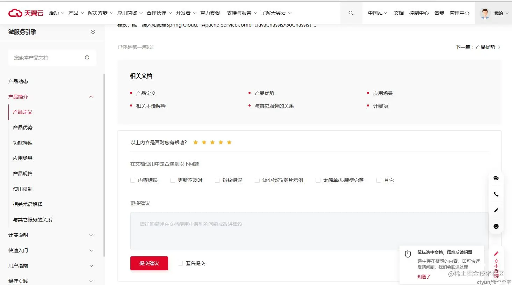
Task: Check the 更新不及时 checkbox
Action: point(173,180)
